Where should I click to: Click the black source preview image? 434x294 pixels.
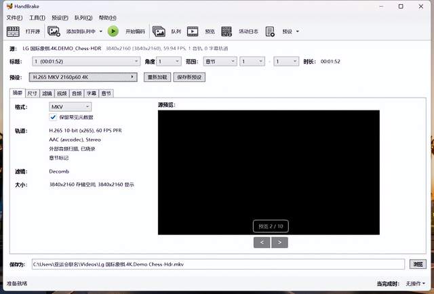tap(269, 172)
